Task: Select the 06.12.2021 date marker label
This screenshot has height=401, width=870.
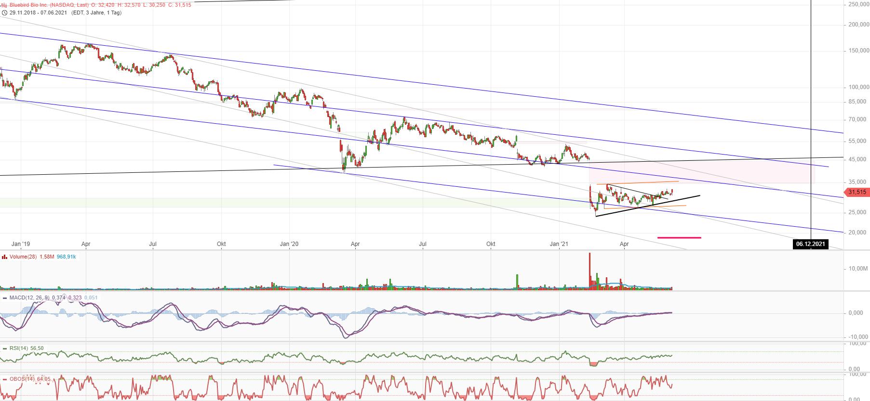Action: 810,244
